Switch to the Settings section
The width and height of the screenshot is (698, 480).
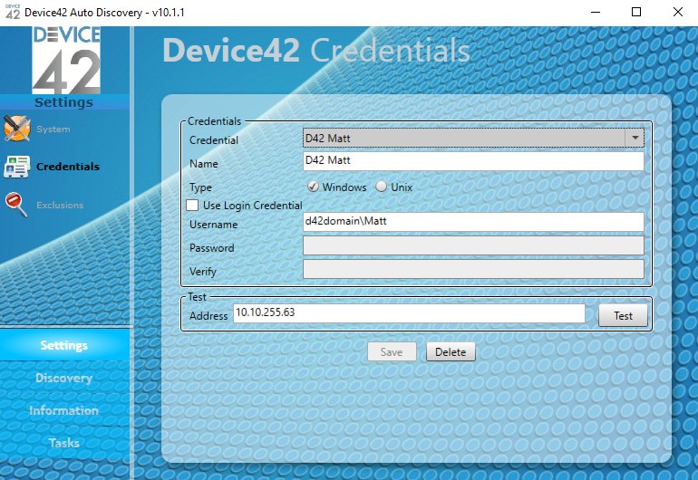click(64, 345)
